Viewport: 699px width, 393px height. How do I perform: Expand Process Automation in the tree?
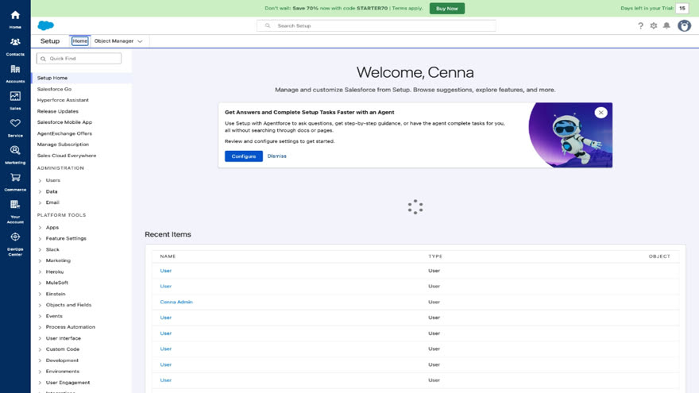(x=41, y=327)
